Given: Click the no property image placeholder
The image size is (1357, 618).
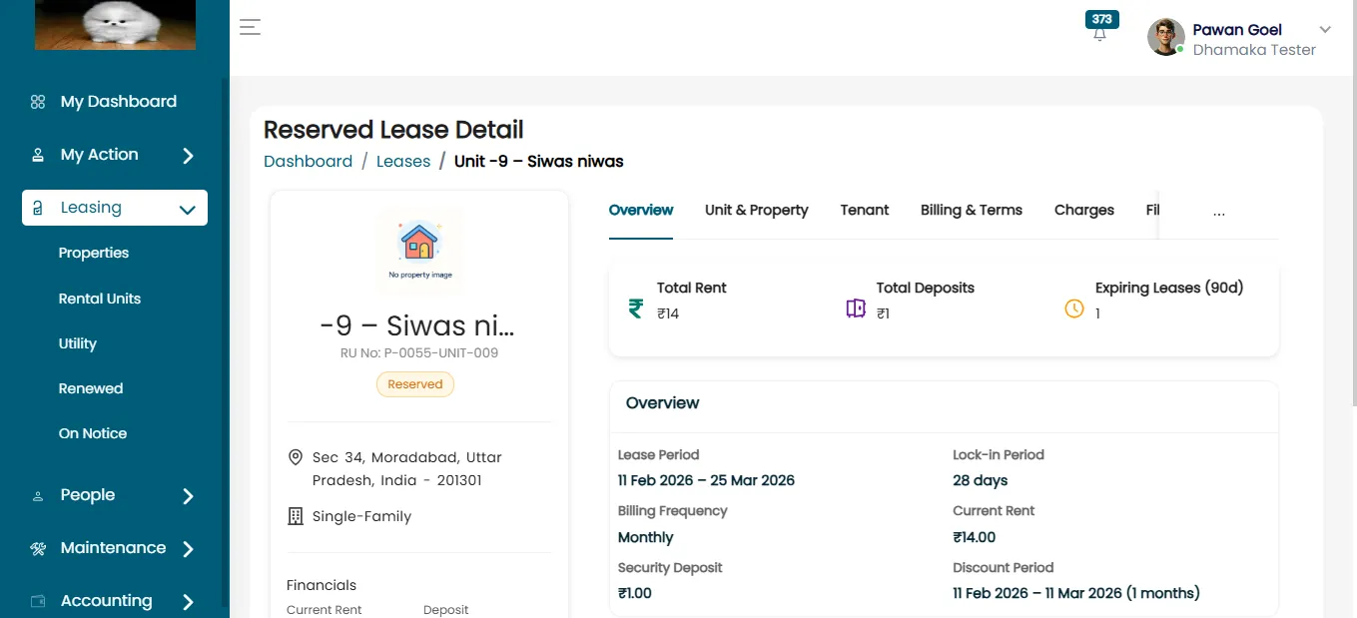Looking at the screenshot, I should 419,251.
